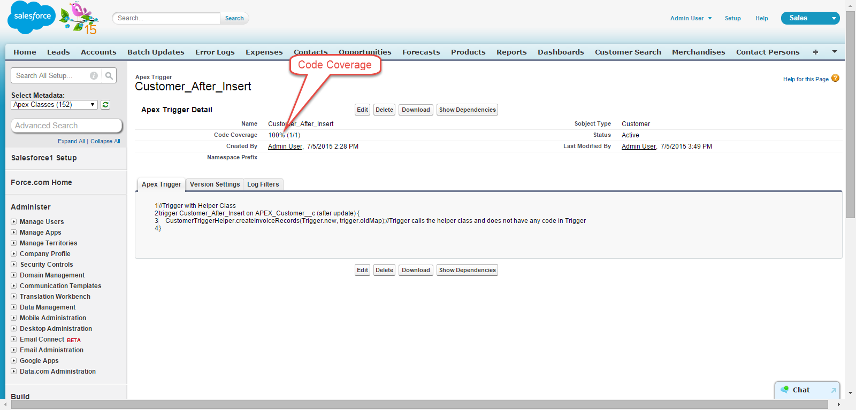Click the search magnifier in Setup sidebar
Viewport: 856px width, 410px height.
pyautogui.click(x=109, y=76)
